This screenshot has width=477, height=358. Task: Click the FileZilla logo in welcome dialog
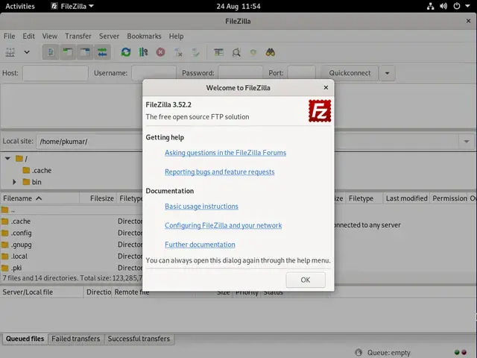(320, 111)
